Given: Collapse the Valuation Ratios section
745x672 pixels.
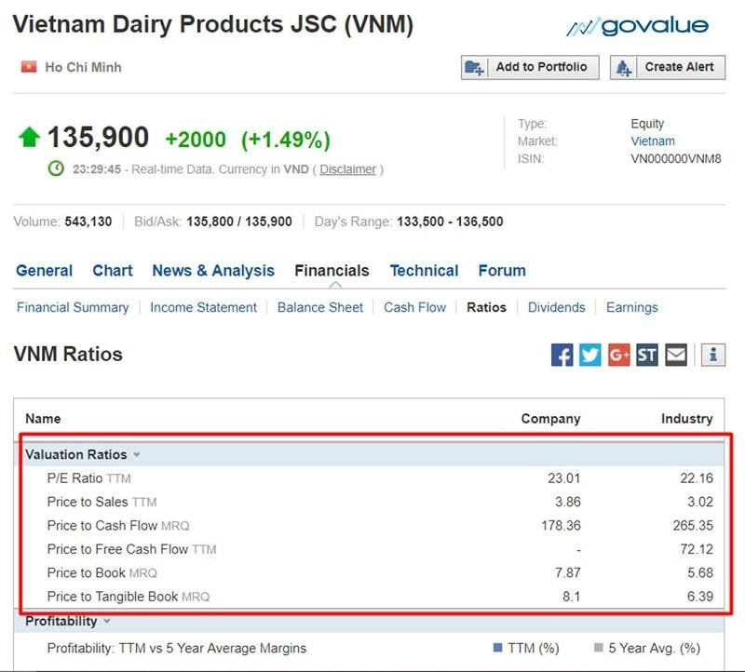Looking at the screenshot, I should [x=136, y=455].
